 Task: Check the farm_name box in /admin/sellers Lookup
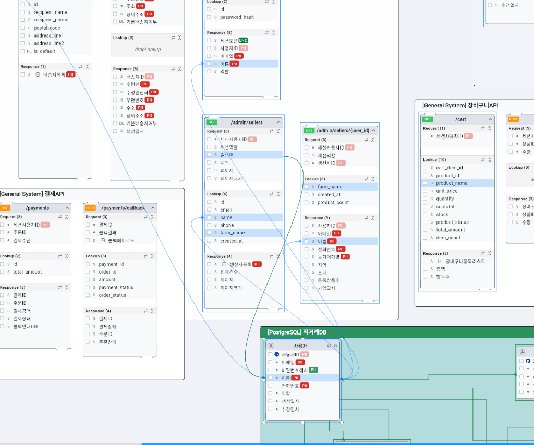tap(209, 233)
